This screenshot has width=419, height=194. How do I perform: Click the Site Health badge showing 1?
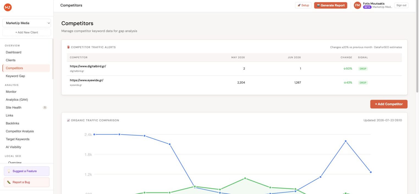[45, 107]
